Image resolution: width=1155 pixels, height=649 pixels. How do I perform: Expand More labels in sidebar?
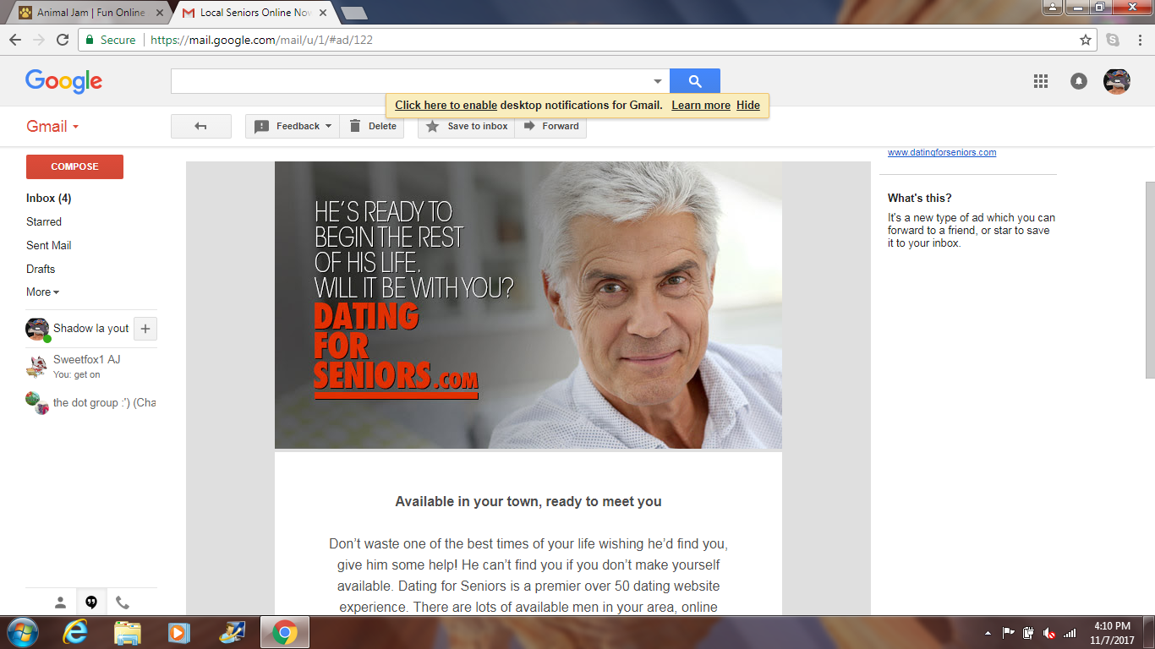[42, 292]
